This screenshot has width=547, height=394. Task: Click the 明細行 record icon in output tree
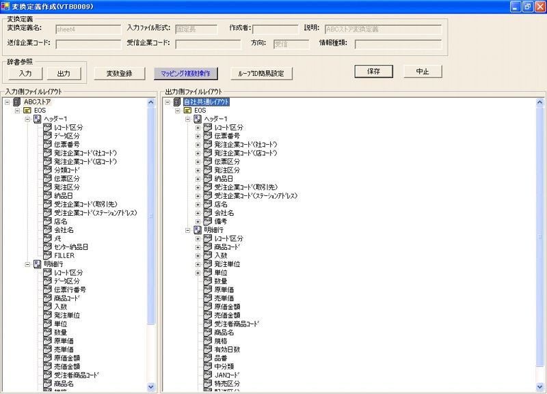click(x=198, y=230)
